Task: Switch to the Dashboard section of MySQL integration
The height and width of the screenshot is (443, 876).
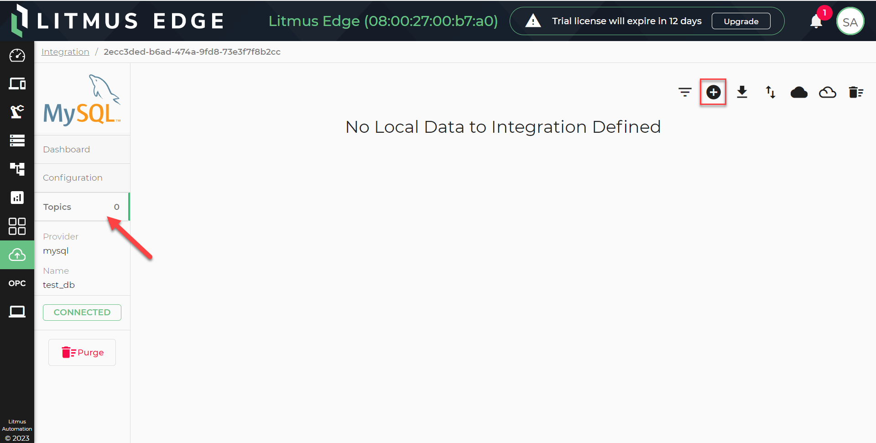Action: point(66,149)
